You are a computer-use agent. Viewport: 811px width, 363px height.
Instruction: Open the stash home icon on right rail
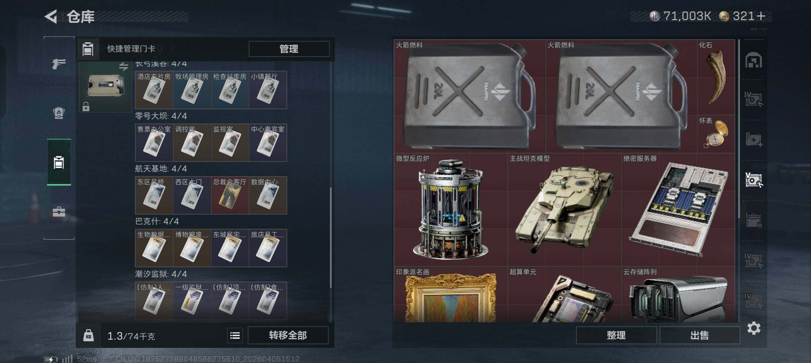click(x=754, y=60)
